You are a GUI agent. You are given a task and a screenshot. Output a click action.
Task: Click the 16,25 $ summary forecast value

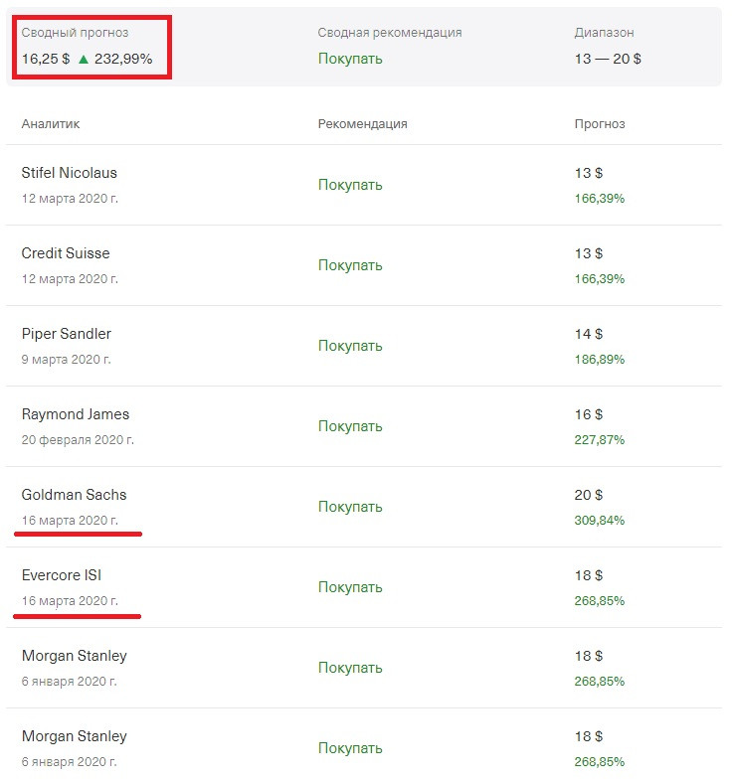tap(46, 59)
